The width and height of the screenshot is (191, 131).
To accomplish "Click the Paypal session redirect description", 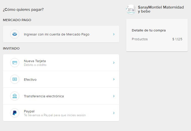I will (x=55, y=115).
